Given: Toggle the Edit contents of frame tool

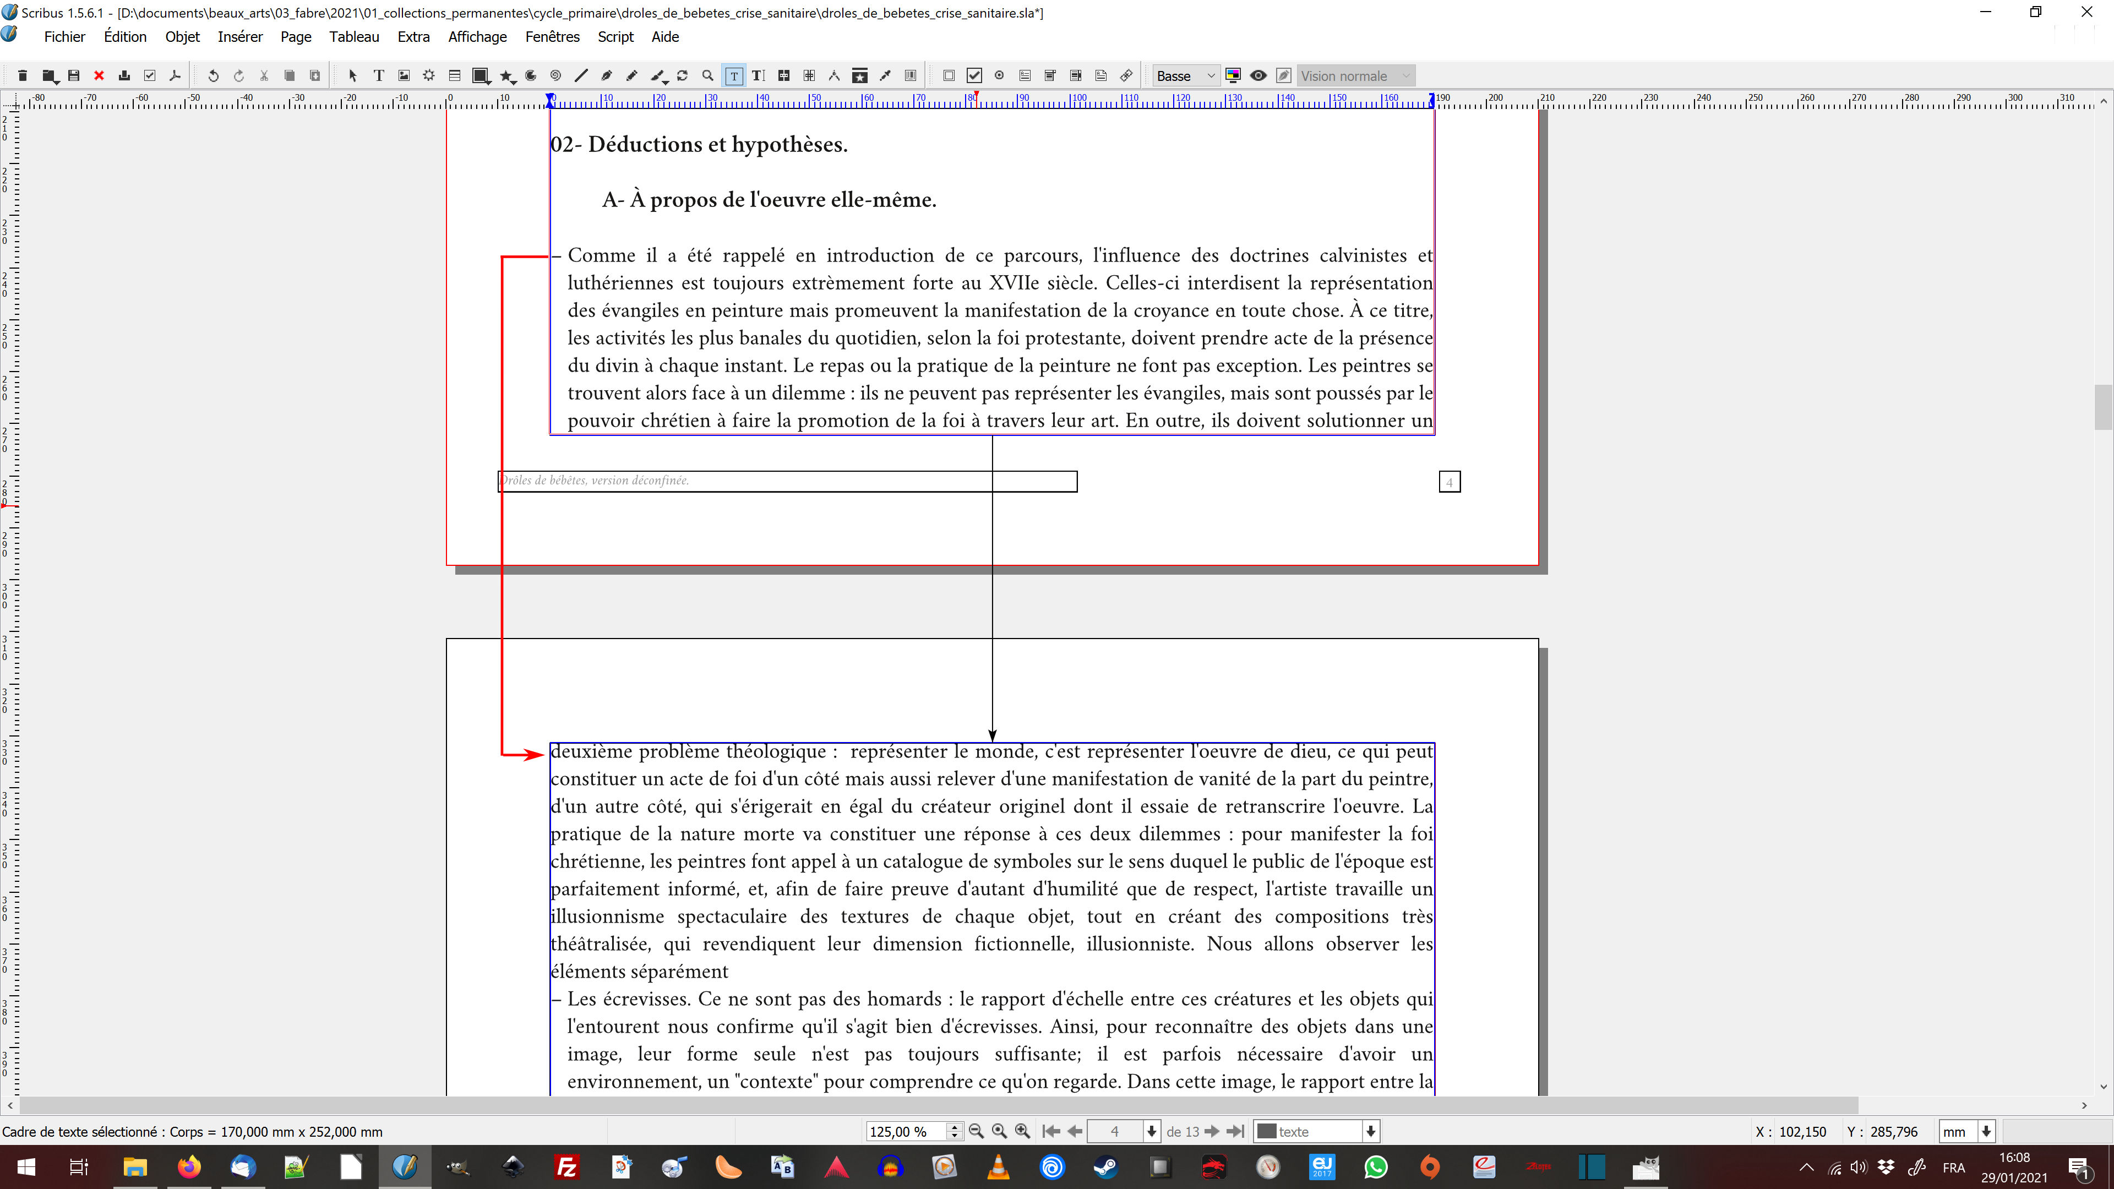Looking at the screenshot, I should coord(734,75).
